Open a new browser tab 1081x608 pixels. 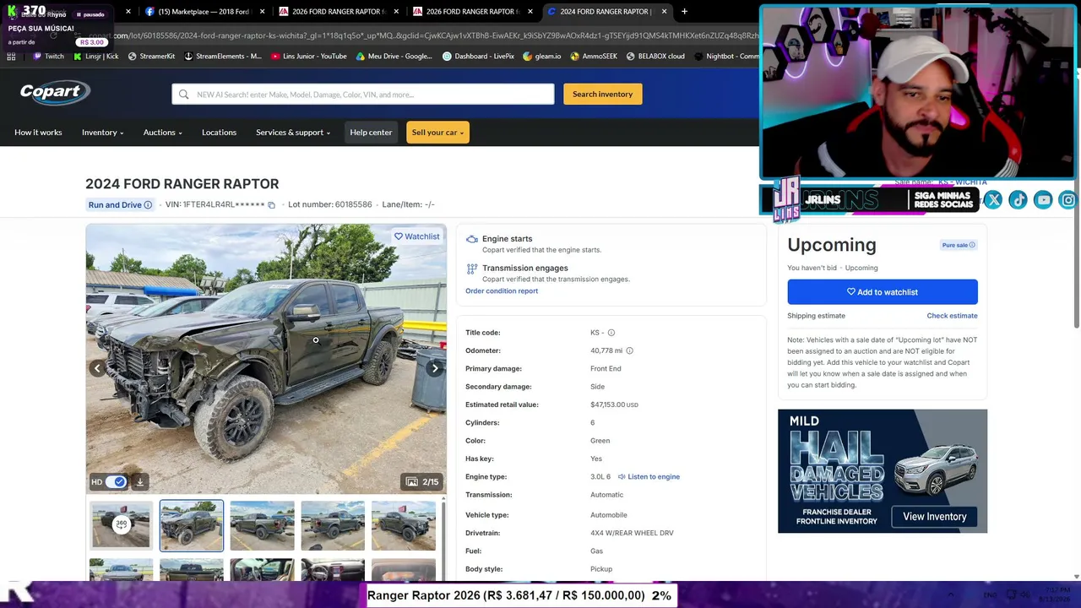[x=684, y=12]
